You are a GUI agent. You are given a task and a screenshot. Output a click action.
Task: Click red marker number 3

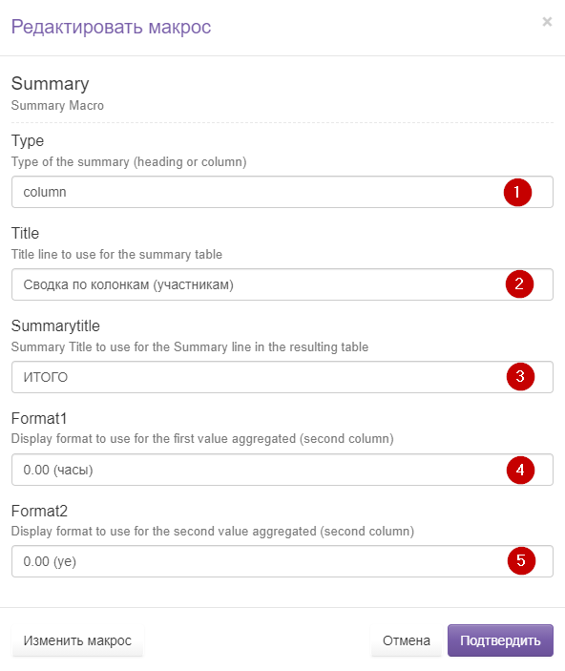click(x=520, y=377)
